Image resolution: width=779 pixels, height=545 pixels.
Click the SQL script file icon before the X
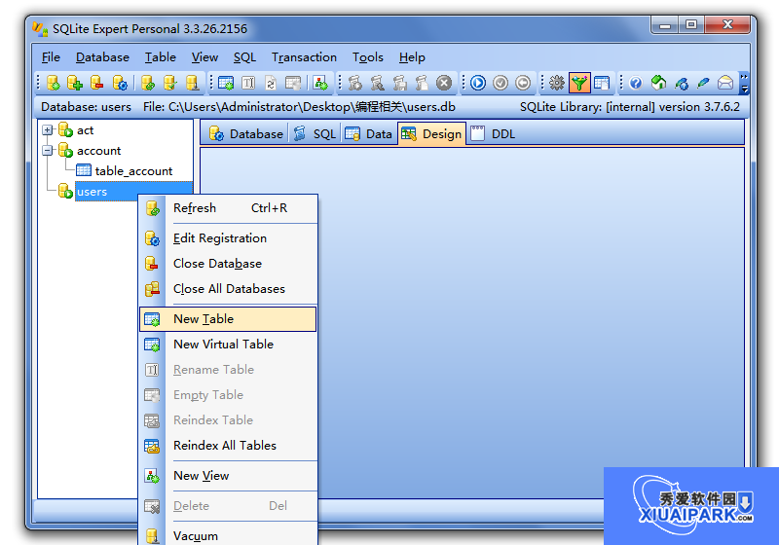point(422,83)
